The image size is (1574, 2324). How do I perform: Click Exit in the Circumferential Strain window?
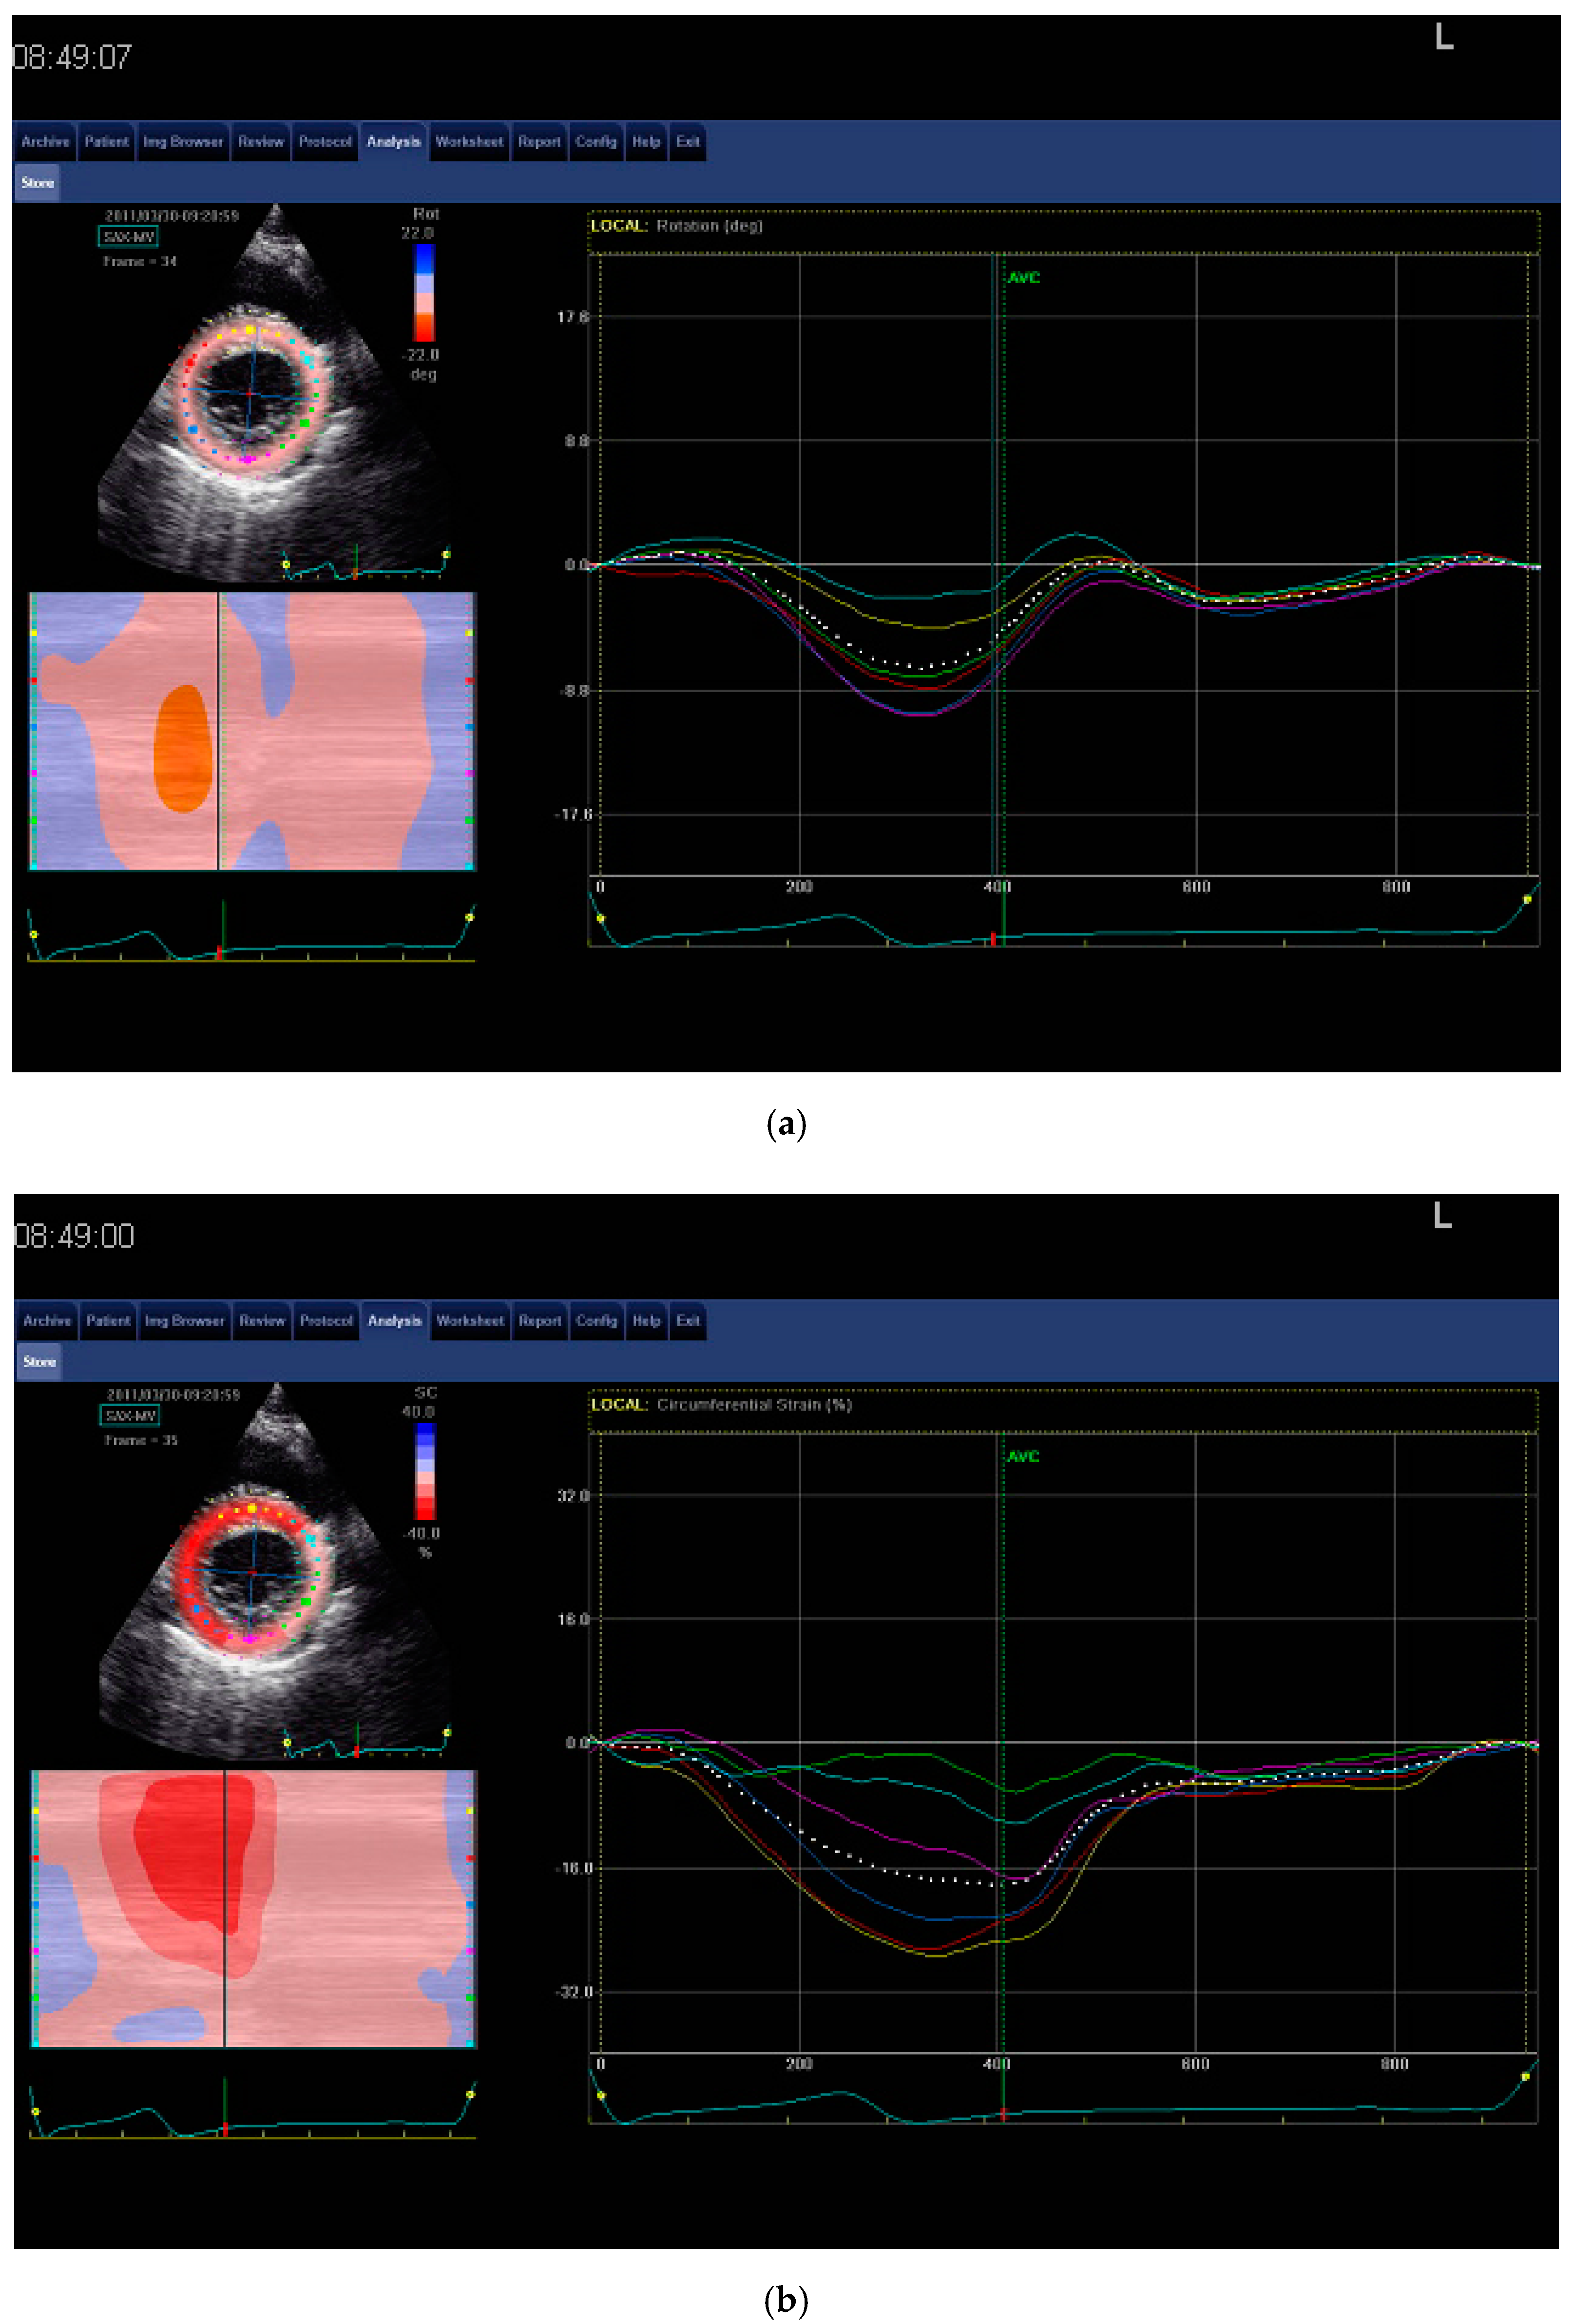click(688, 1321)
